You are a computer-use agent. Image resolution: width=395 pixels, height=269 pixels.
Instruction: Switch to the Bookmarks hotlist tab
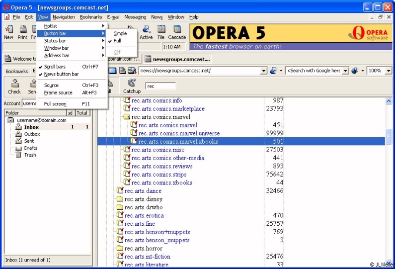coord(16,71)
